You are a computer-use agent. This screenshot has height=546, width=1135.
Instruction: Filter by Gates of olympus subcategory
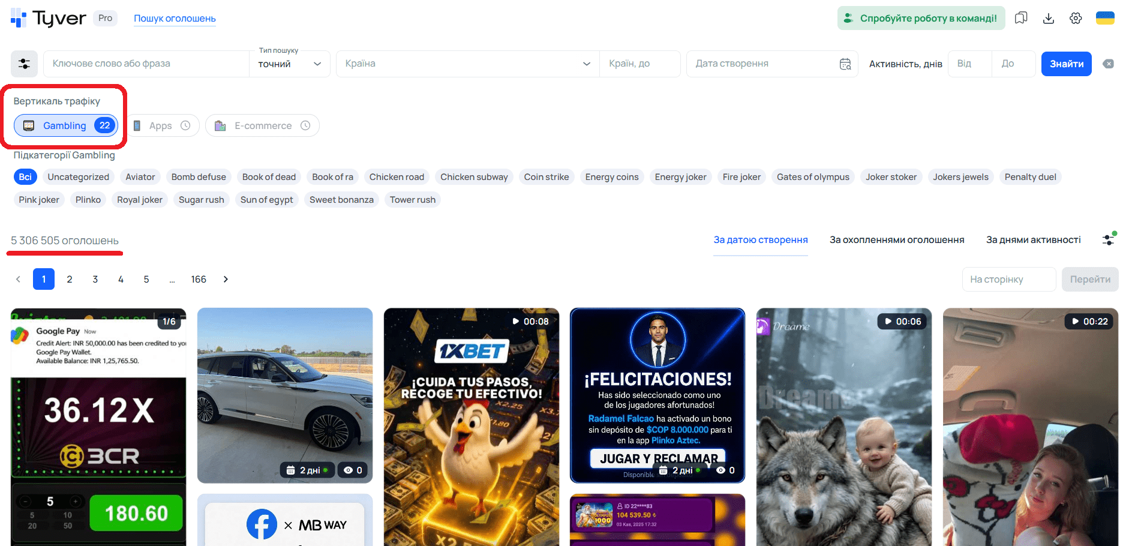813,177
